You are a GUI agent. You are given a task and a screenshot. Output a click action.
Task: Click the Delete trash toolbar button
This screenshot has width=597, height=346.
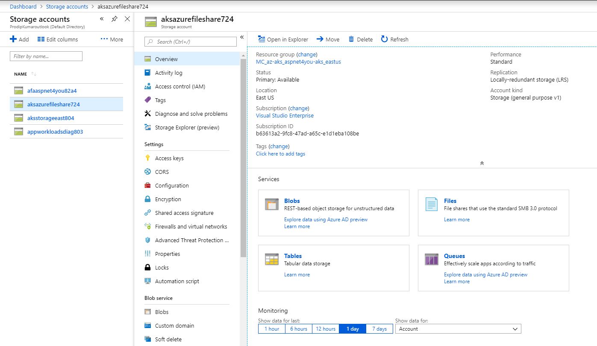click(x=361, y=39)
